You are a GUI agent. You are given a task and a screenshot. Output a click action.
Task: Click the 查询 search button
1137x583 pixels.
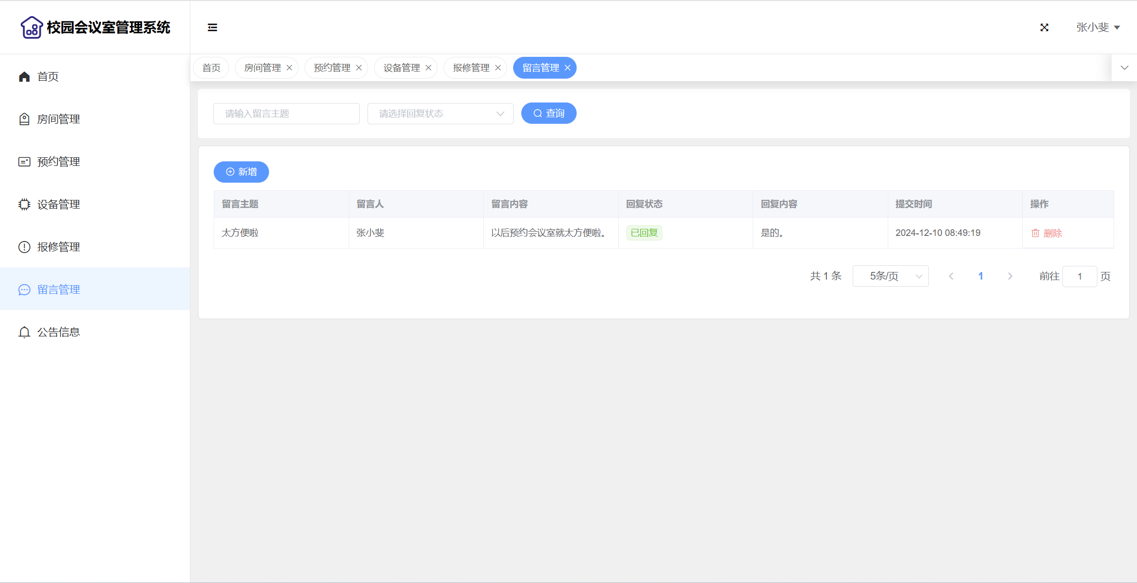[x=549, y=114]
